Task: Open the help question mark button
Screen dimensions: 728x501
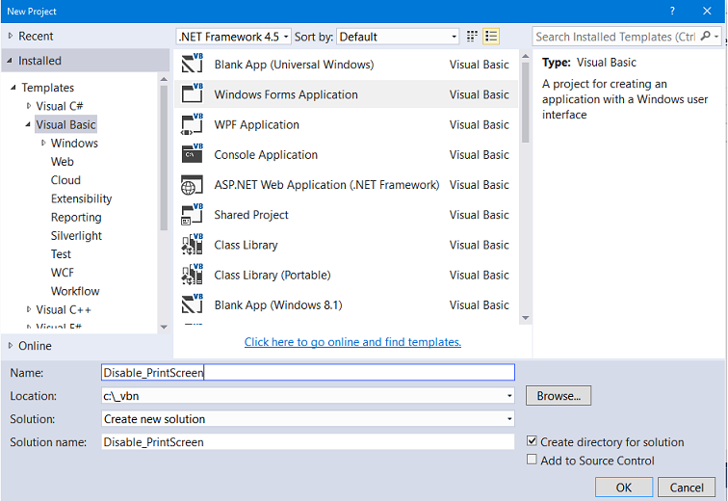Action: click(672, 11)
